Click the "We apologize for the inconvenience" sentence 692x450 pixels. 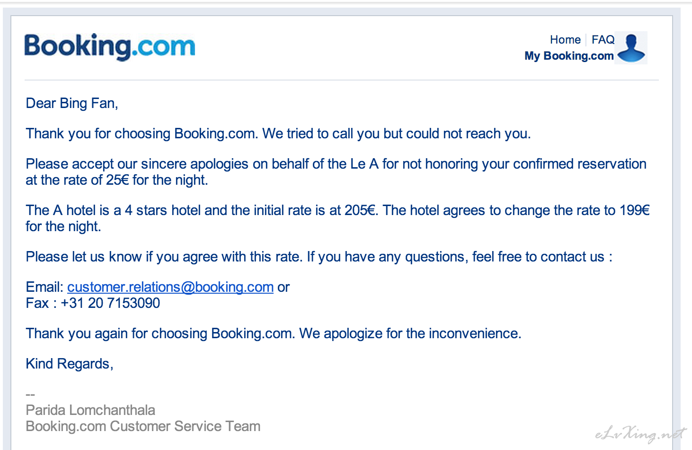(x=410, y=333)
